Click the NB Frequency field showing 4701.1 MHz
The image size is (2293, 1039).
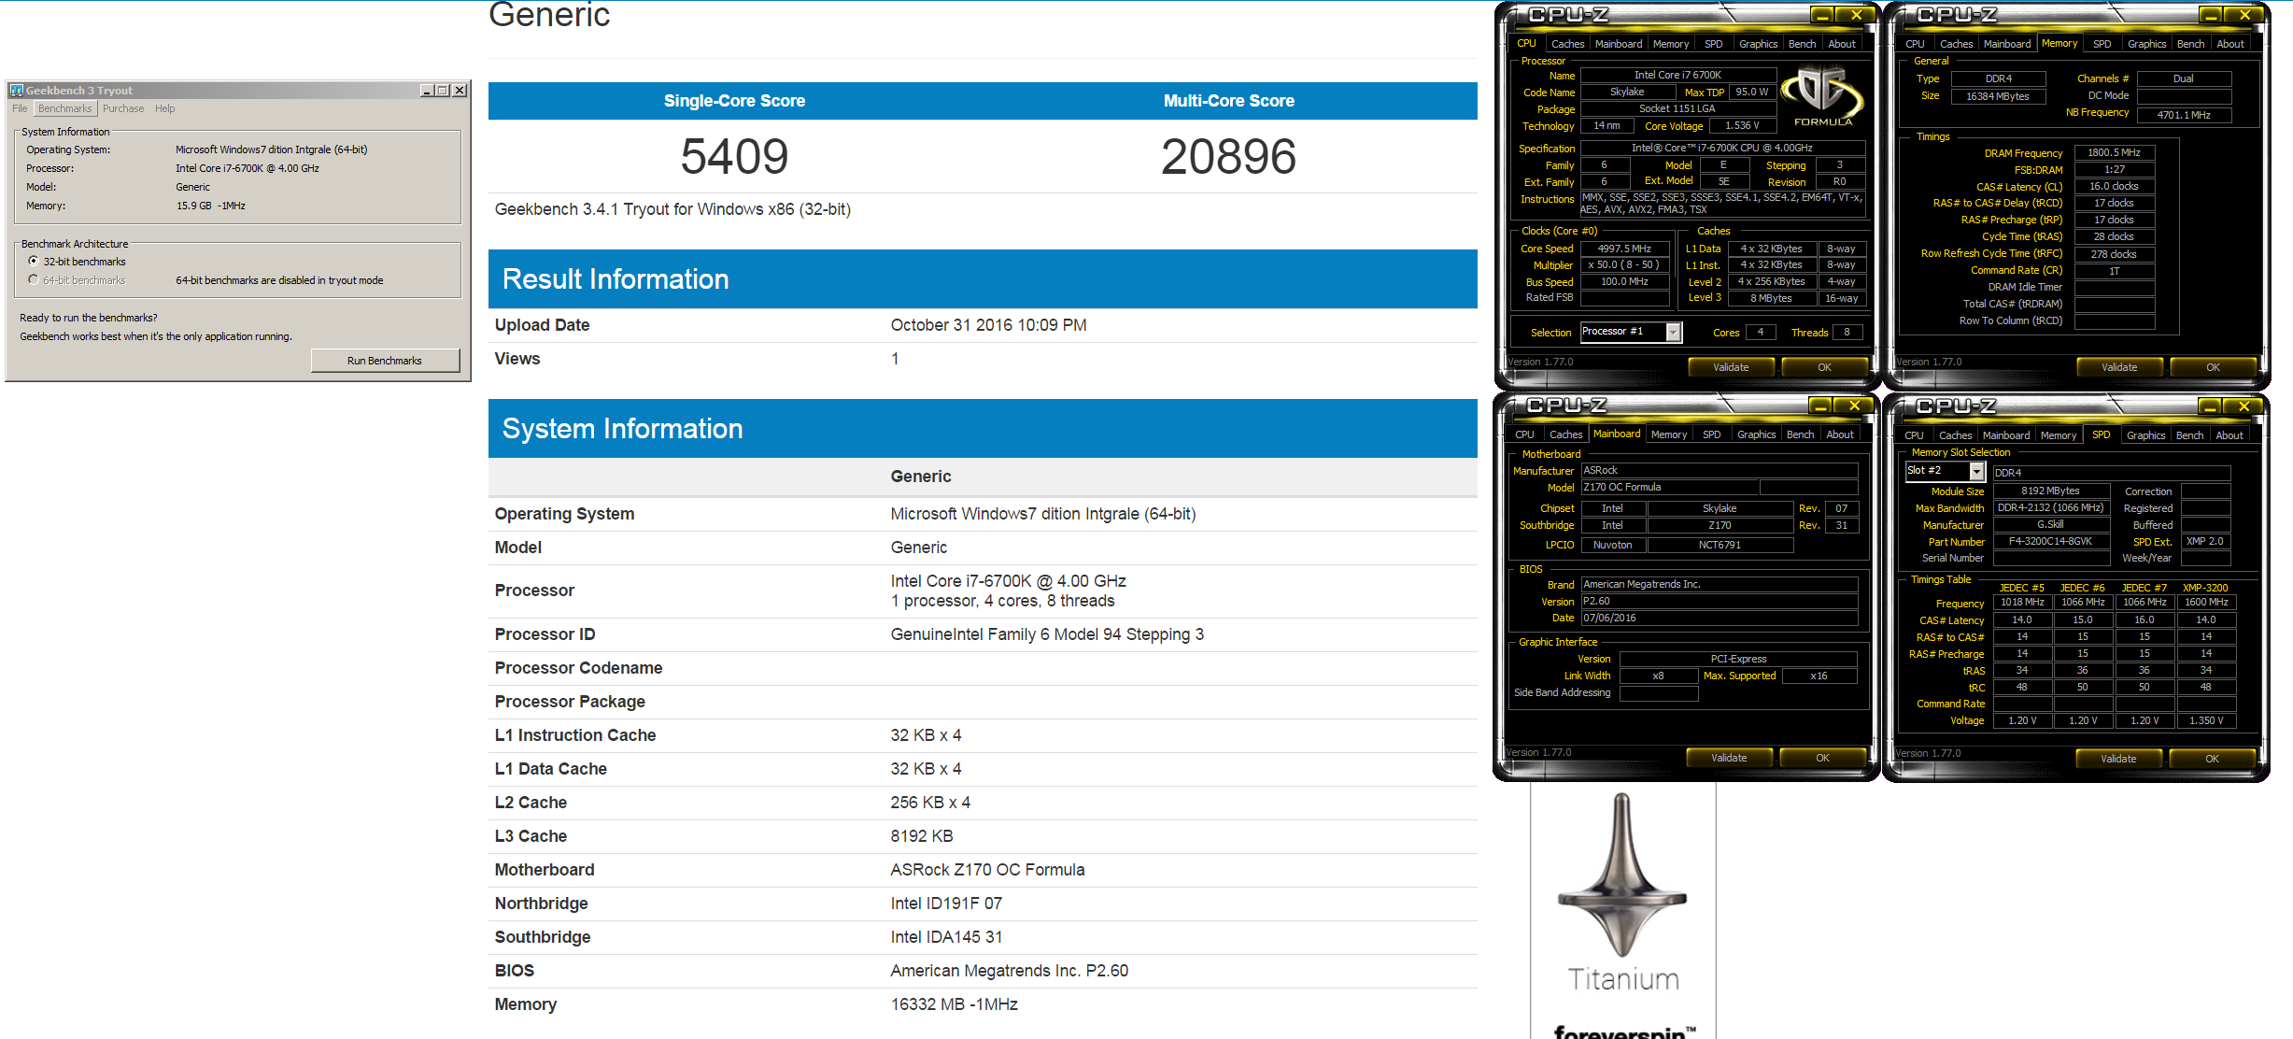(x=2184, y=115)
